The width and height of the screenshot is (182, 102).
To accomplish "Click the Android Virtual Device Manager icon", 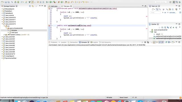I will click(x=18, y=2).
